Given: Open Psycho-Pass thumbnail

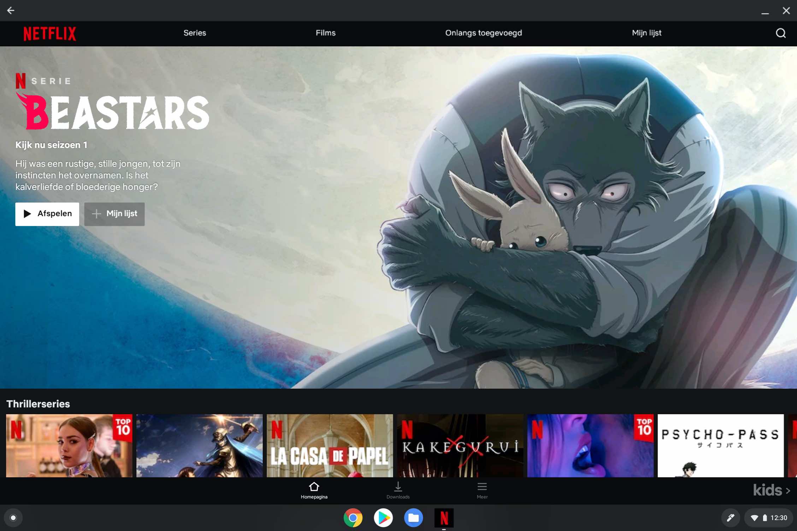Looking at the screenshot, I should [x=720, y=446].
